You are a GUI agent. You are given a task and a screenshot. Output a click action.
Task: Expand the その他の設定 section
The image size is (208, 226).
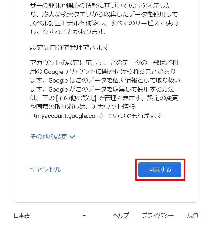52,137
